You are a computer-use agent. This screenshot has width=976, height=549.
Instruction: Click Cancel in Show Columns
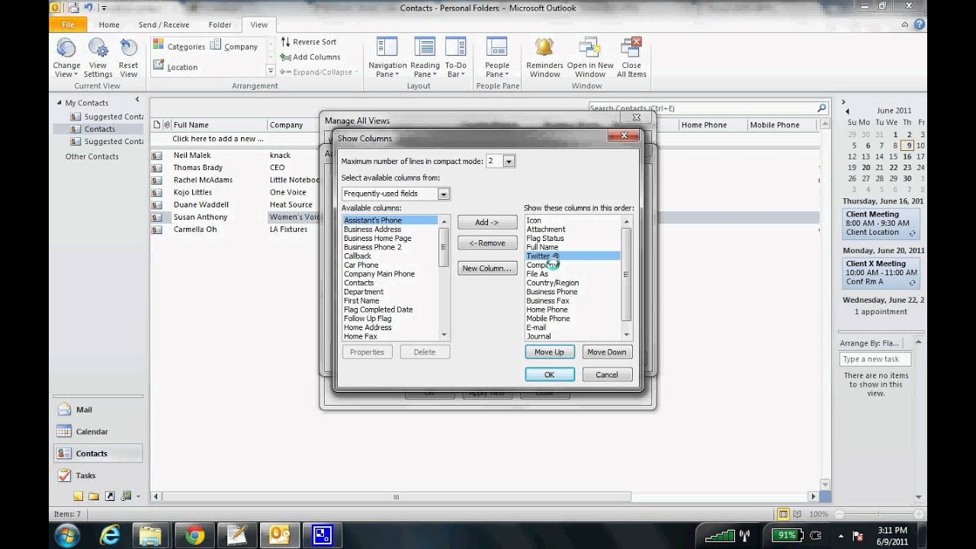[x=607, y=374]
